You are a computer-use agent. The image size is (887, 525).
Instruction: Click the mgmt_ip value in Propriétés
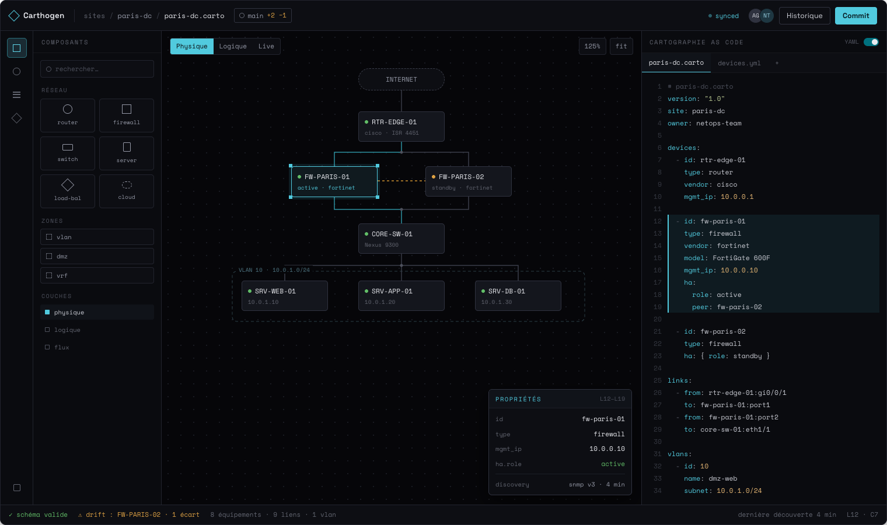click(607, 449)
